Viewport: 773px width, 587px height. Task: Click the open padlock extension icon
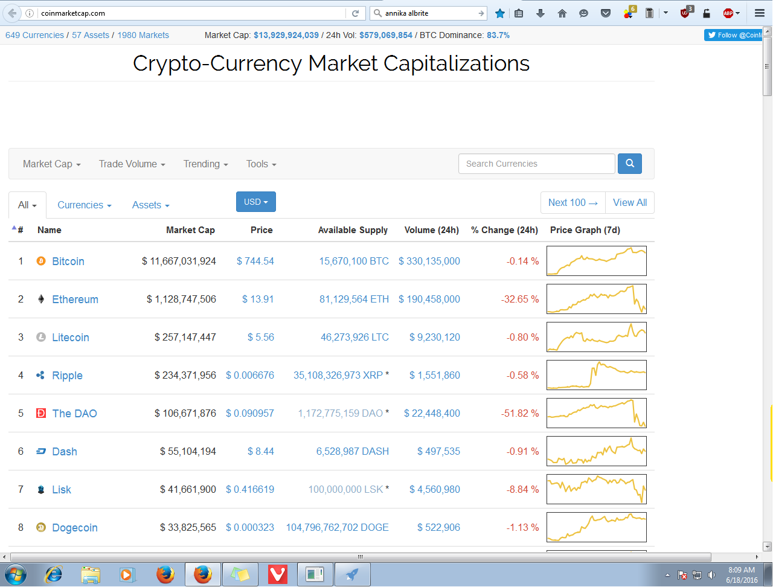(x=706, y=13)
